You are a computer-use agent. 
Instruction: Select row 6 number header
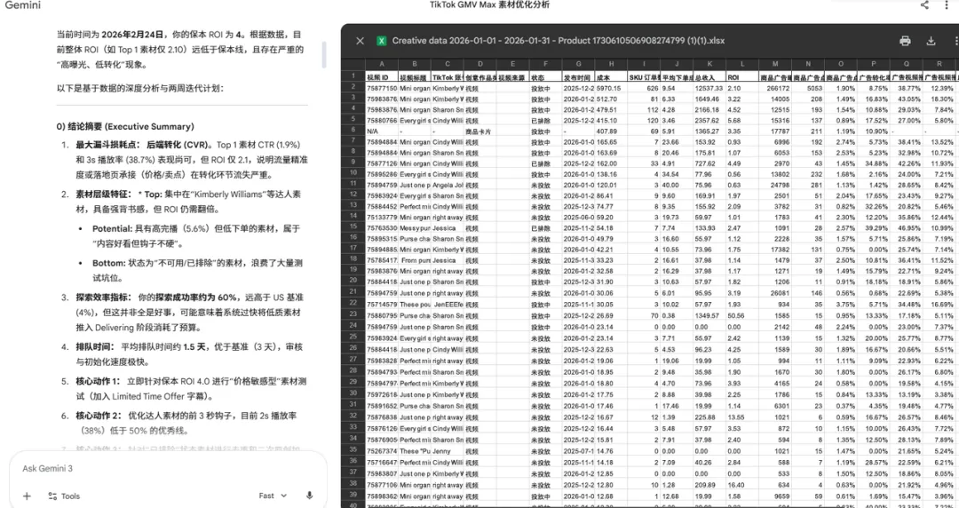point(353,130)
